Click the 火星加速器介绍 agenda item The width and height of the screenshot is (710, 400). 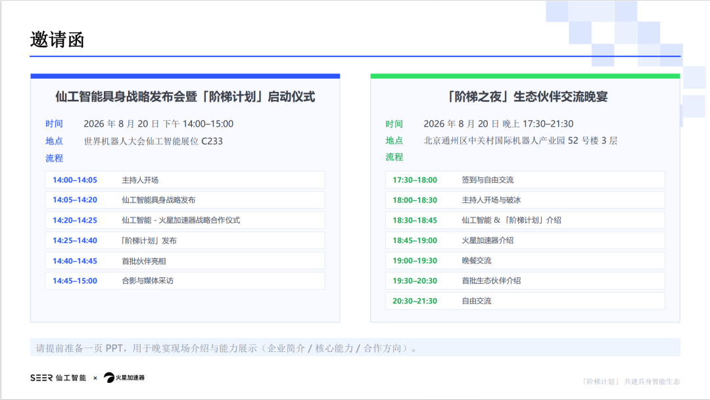click(488, 241)
